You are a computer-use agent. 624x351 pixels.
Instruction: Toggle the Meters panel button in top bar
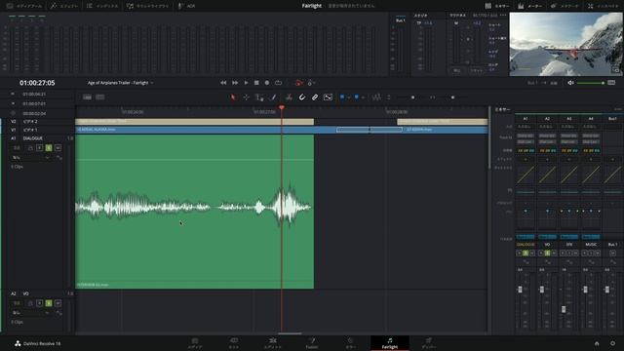(x=529, y=6)
